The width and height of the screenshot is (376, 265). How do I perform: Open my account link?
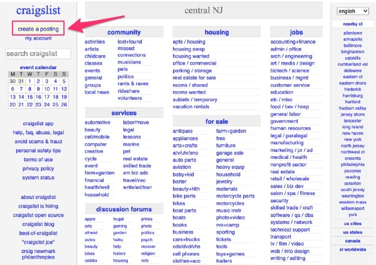tap(38, 39)
